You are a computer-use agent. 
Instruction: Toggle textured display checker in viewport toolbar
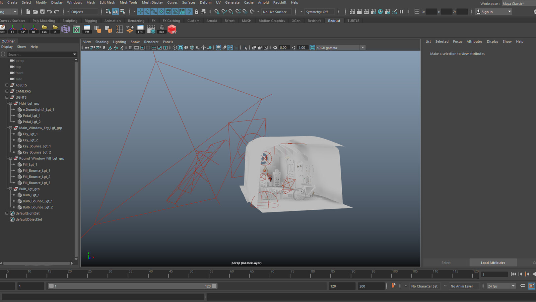coord(198,48)
